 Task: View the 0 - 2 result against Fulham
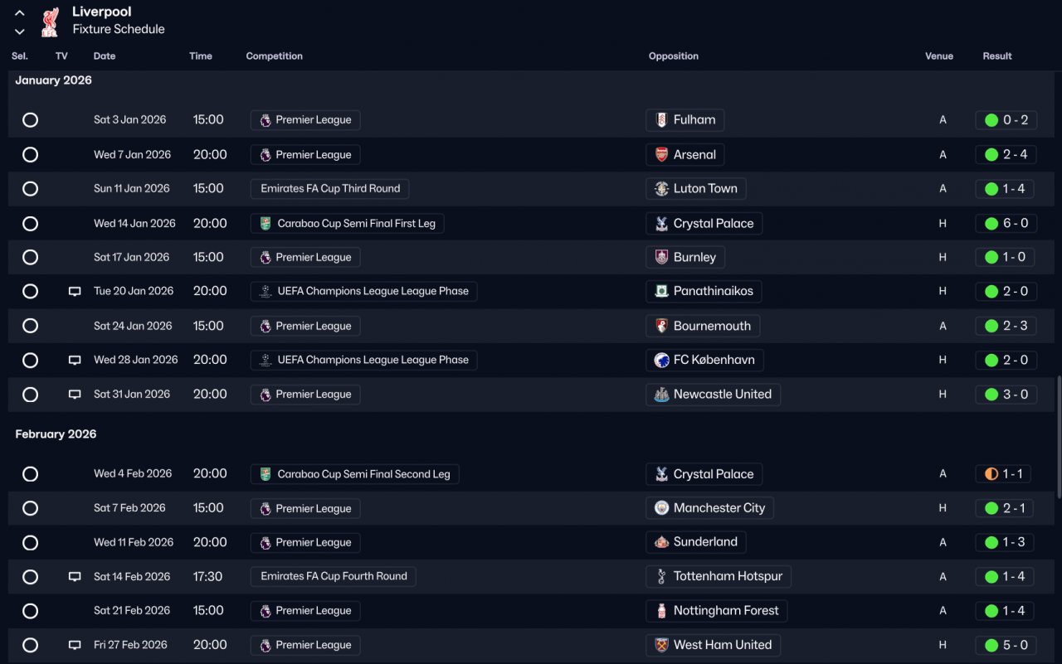click(x=1006, y=120)
